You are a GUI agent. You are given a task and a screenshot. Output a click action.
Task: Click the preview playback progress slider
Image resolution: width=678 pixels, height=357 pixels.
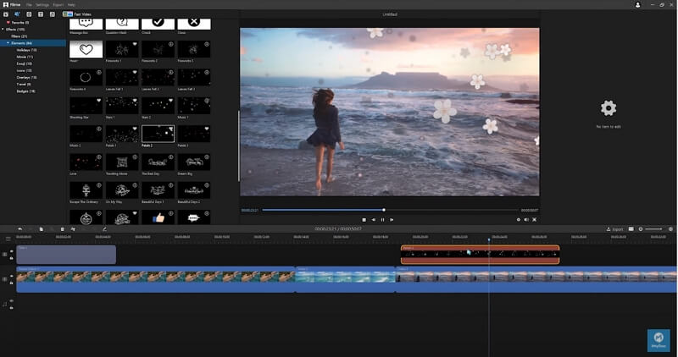click(390, 211)
